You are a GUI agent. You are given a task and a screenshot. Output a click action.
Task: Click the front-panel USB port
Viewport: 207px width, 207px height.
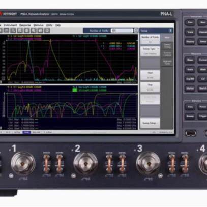coord(191,133)
